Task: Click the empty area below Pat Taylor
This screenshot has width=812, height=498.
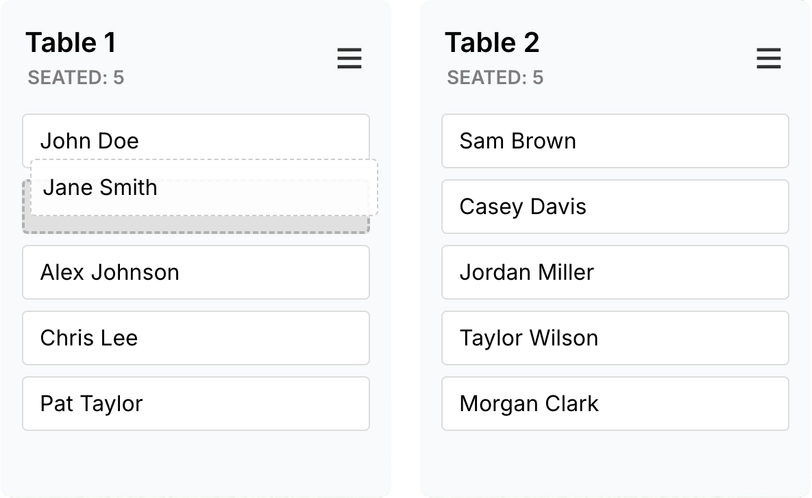Action: click(x=196, y=458)
